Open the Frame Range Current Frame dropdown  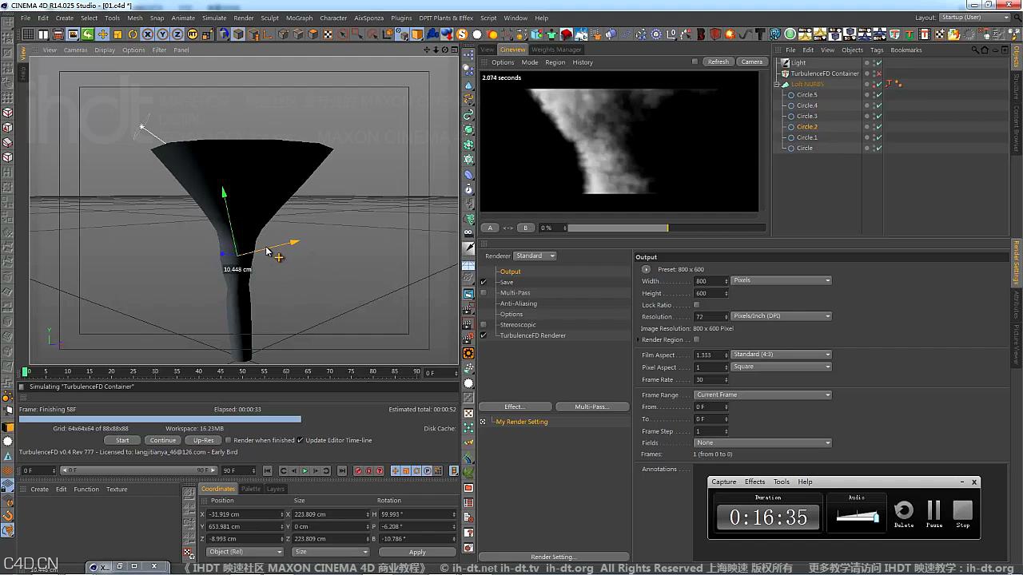pyautogui.click(x=762, y=395)
